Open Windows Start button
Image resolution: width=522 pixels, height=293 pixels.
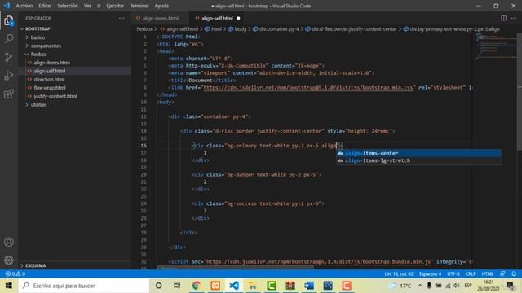(9, 286)
